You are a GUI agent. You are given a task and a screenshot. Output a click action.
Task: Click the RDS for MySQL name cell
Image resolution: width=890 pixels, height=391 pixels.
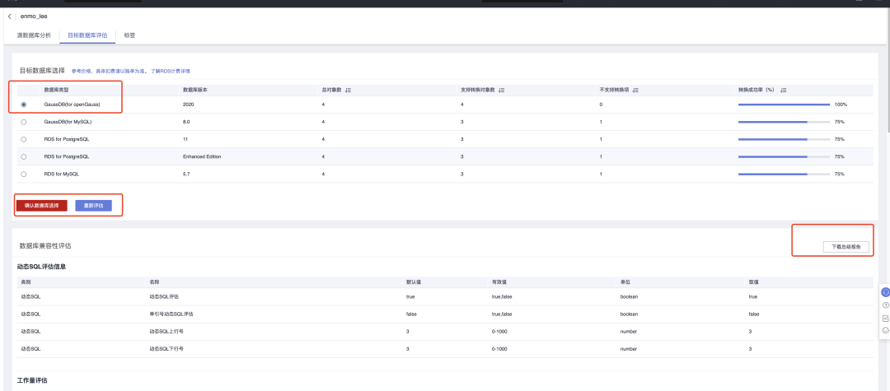[x=61, y=174]
